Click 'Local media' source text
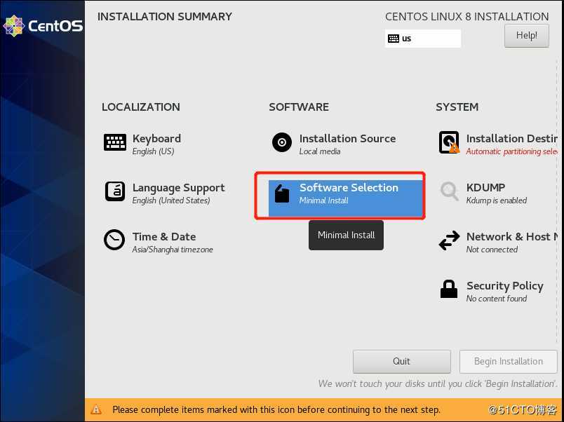 click(x=320, y=151)
